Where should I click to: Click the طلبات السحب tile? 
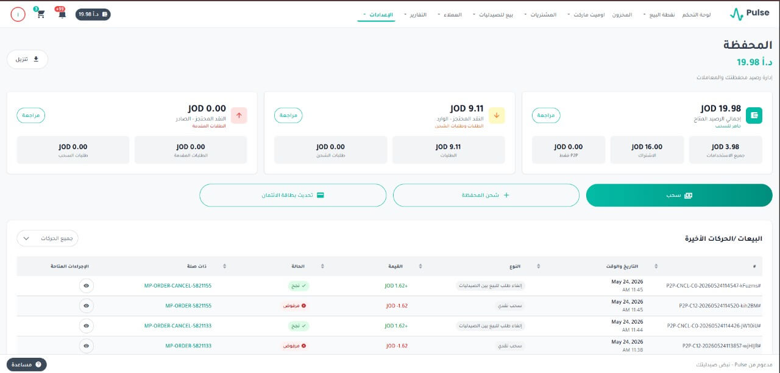tap(73, 150)
